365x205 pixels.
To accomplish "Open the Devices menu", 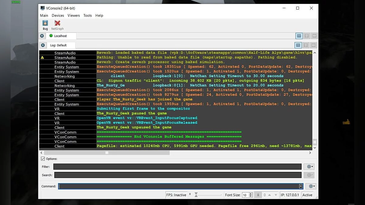I will pos(58,15).
